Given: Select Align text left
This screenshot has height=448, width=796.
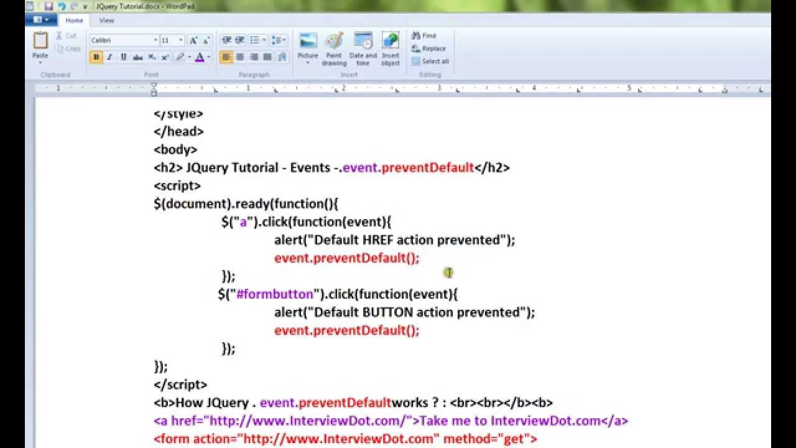Looking at the screenshot, I should click(226, 57).
